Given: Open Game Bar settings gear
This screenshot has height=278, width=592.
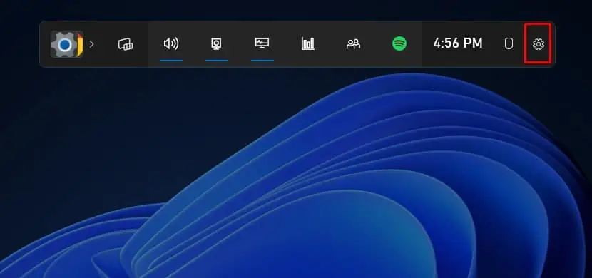Looking at the screenshot, I should [539, 44].
